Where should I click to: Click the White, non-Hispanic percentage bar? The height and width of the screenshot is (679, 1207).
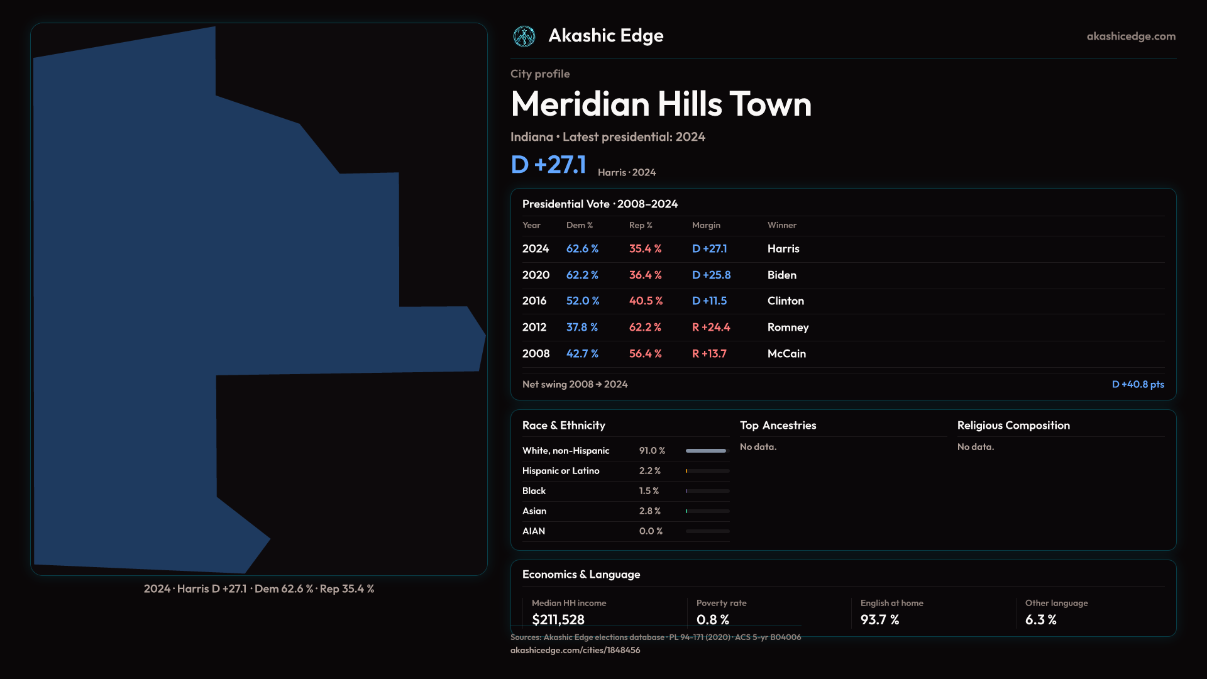707,451
